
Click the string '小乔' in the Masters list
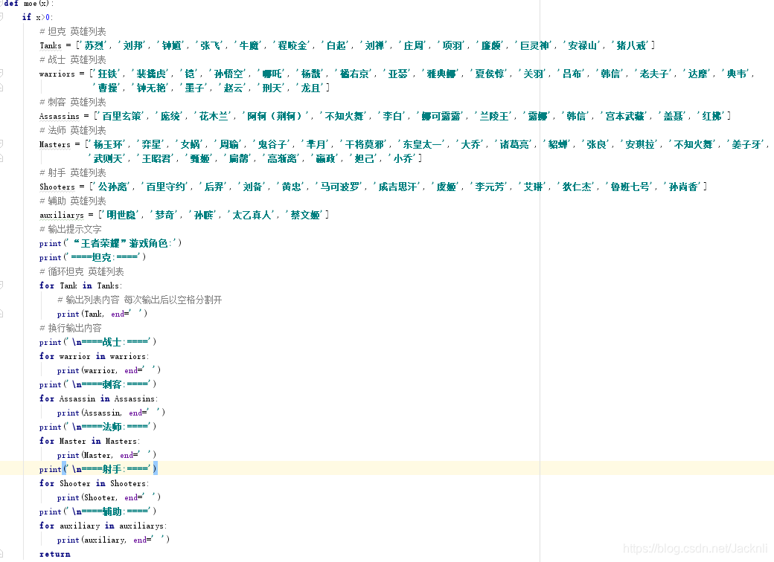[x=403, y=158]
